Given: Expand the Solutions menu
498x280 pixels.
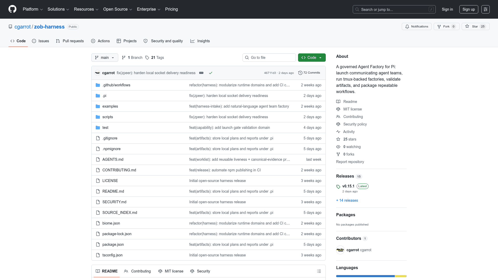Looking at the screenshot, I should [58, 9].
